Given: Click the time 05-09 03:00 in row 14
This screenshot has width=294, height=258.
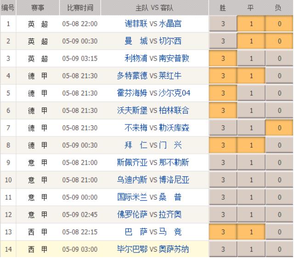Looking at the screenshot, I should pos(80,249).
